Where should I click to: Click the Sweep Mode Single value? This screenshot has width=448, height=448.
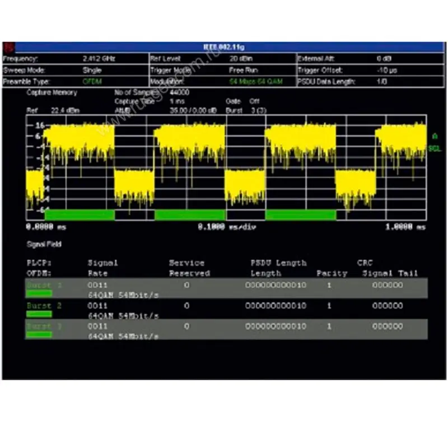92,71
